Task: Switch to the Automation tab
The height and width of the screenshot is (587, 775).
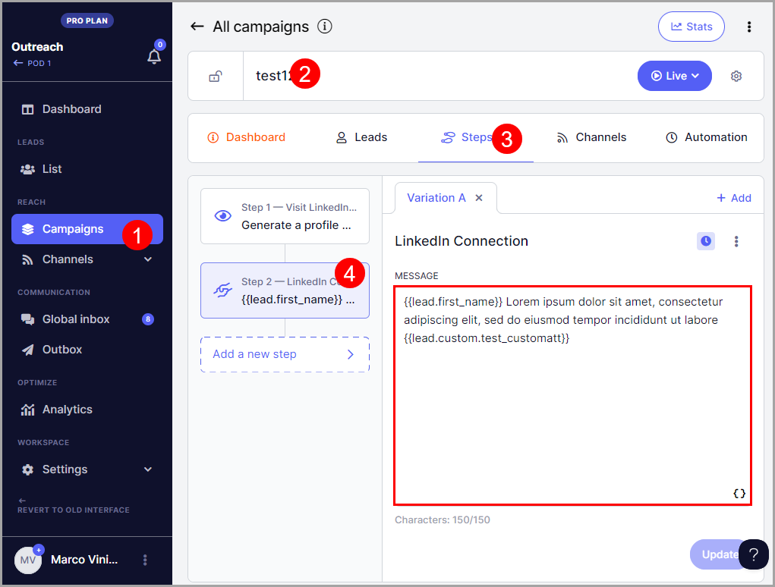Action: (706, 137)
